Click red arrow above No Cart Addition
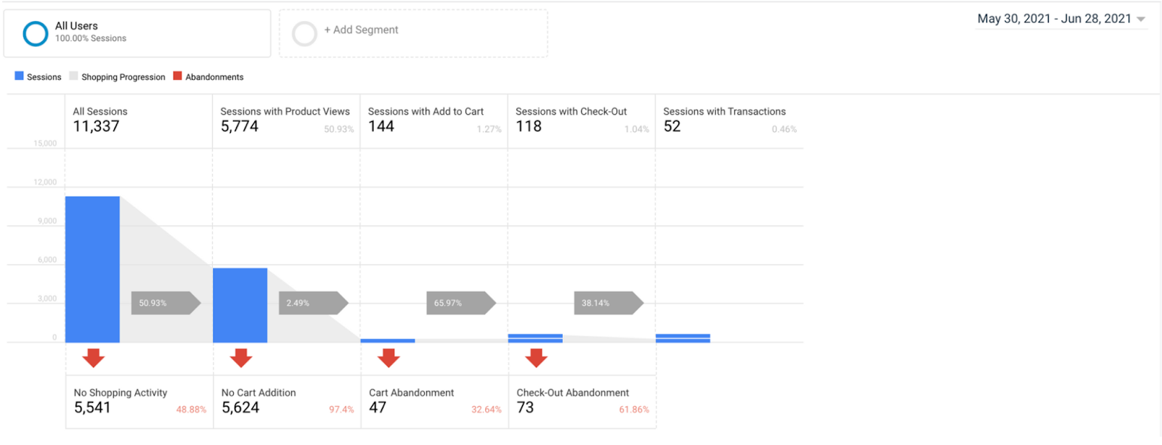This screenshot has height=445, width=1162. (x=240, y=357)
